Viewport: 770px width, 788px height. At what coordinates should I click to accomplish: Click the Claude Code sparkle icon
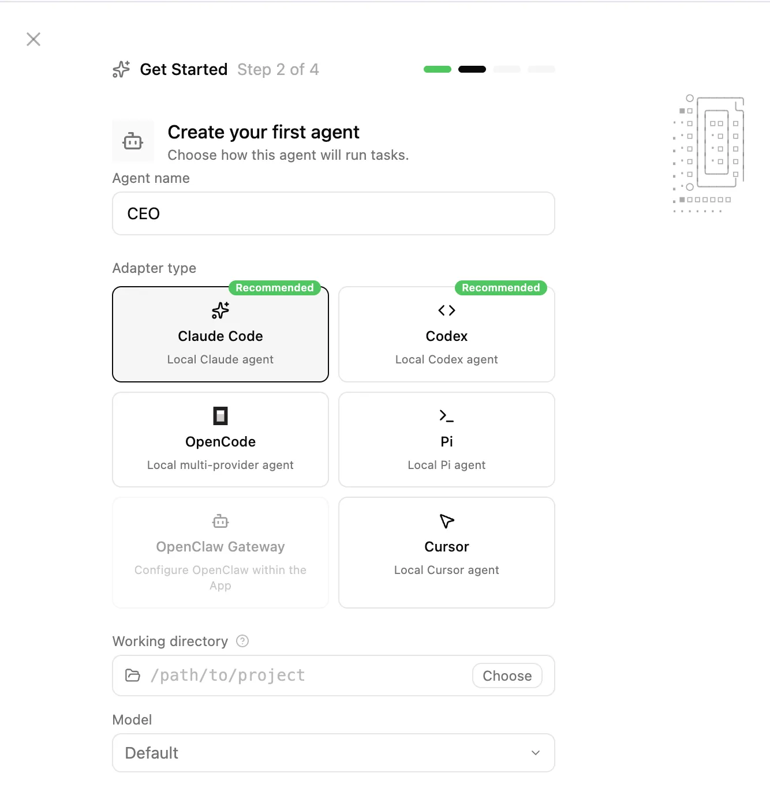(220, 310)
